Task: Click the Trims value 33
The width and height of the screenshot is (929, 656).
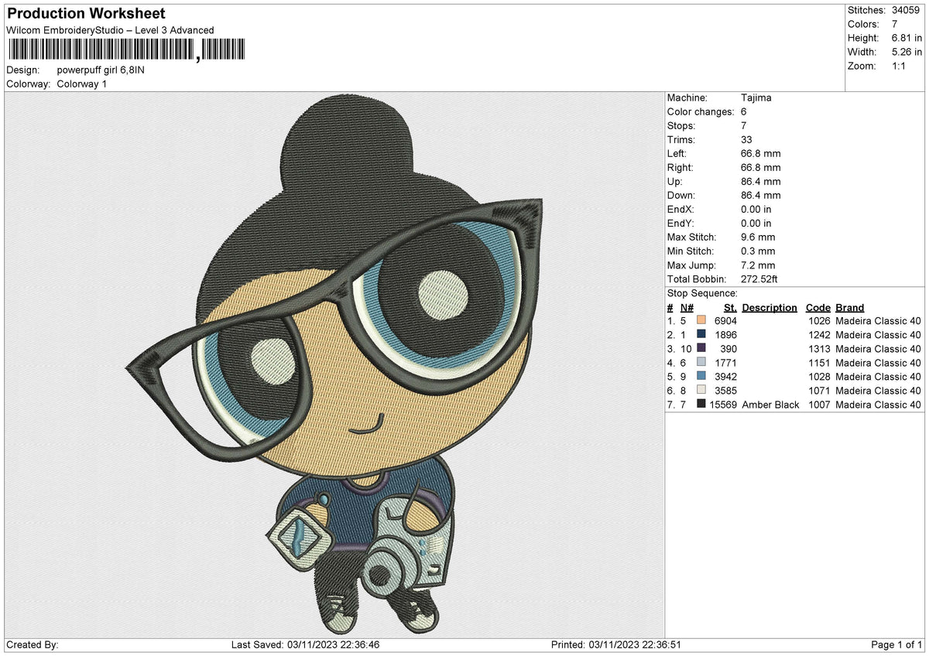Action: 747,140
